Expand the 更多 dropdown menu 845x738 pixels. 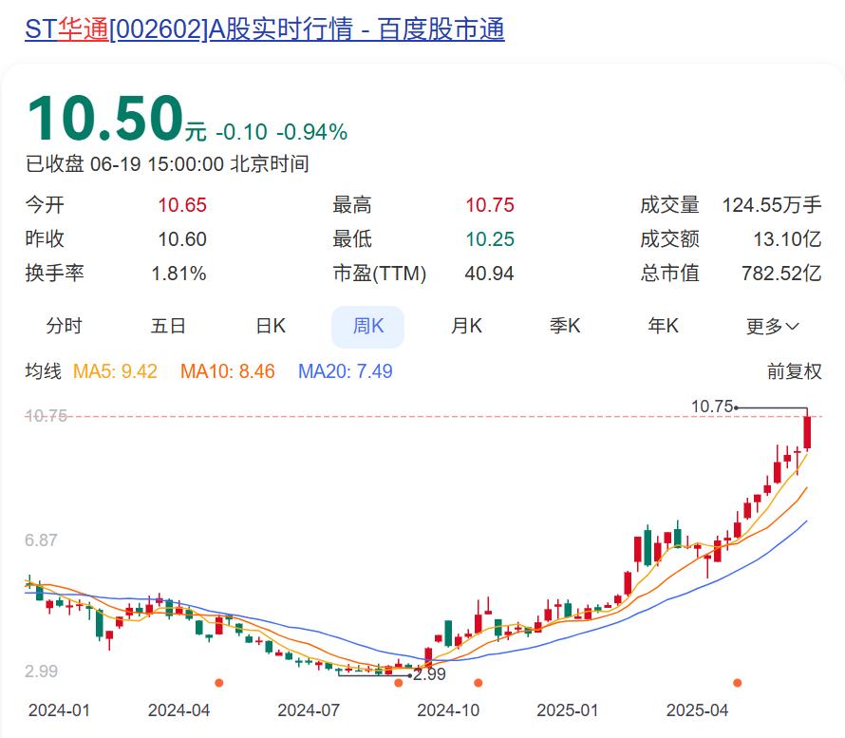[772, 327]
